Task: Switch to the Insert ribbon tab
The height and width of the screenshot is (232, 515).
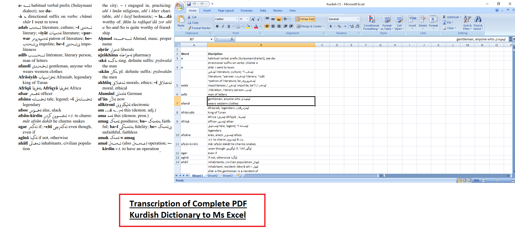Action: point(207,11)
